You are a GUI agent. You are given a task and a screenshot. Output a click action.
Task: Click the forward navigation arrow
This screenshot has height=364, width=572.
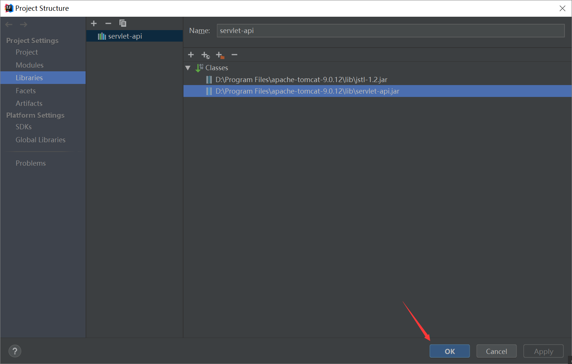(x=23, y=24)
